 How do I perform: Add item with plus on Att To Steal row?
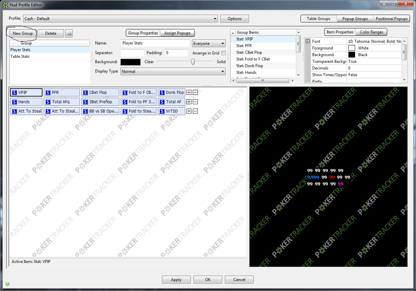pyautogui.click(x=189, y=111)
